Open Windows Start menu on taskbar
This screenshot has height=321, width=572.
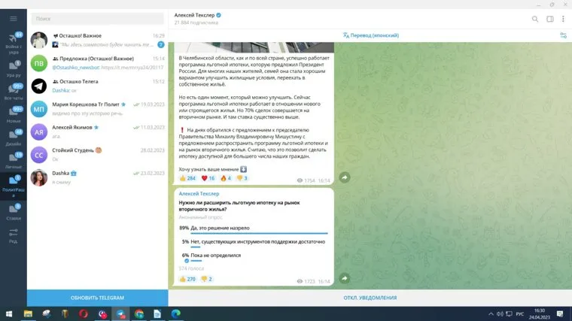[x=8, y=313]
